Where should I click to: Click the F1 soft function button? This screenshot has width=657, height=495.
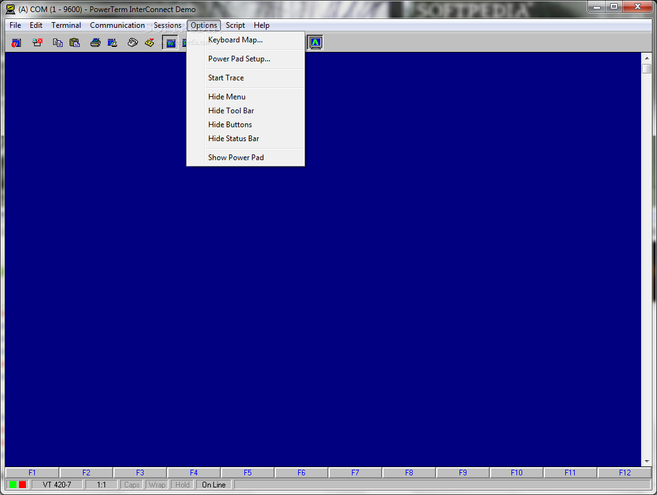pos(32,472)
